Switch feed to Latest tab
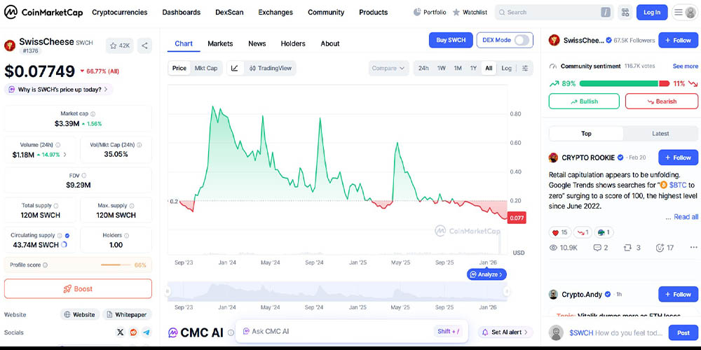Image resolution: width=701 pixels, height=350 pixels. point(660,134)
